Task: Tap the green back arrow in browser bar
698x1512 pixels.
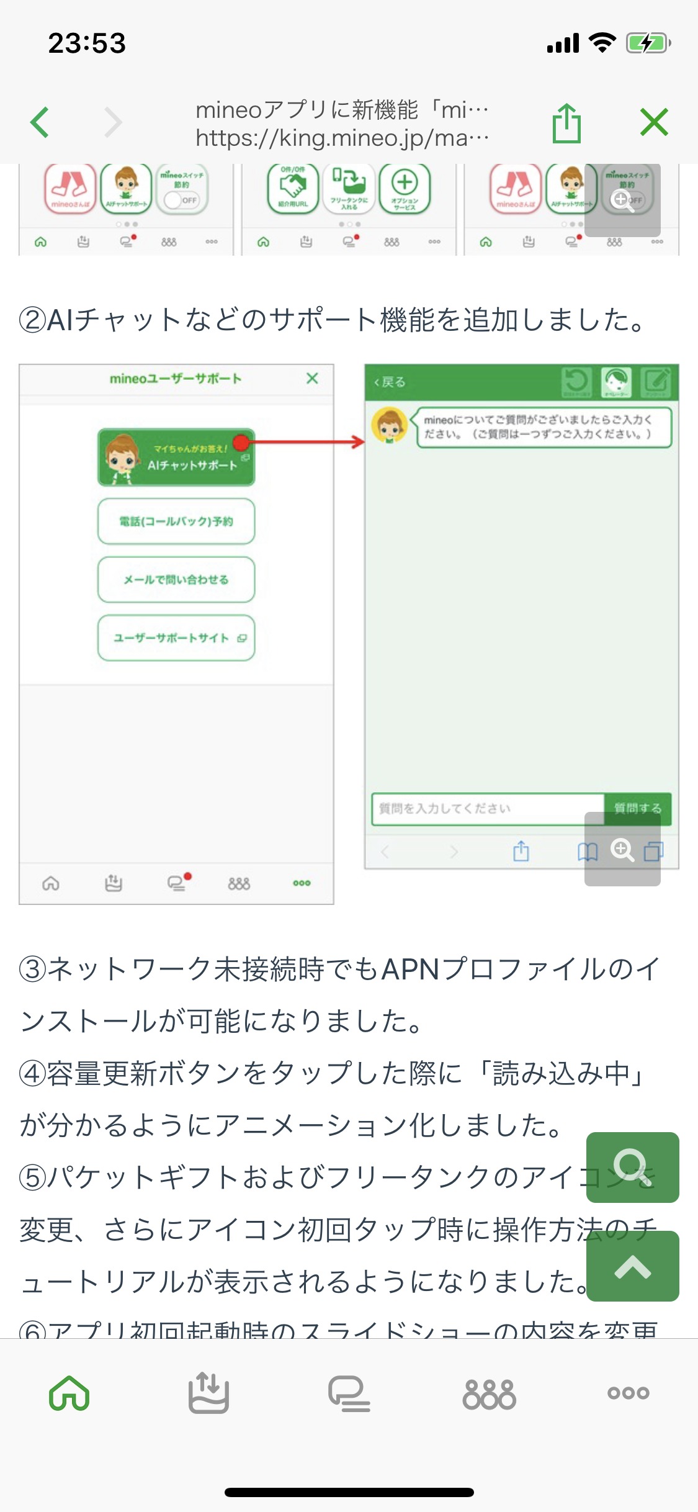Action: 40,122
